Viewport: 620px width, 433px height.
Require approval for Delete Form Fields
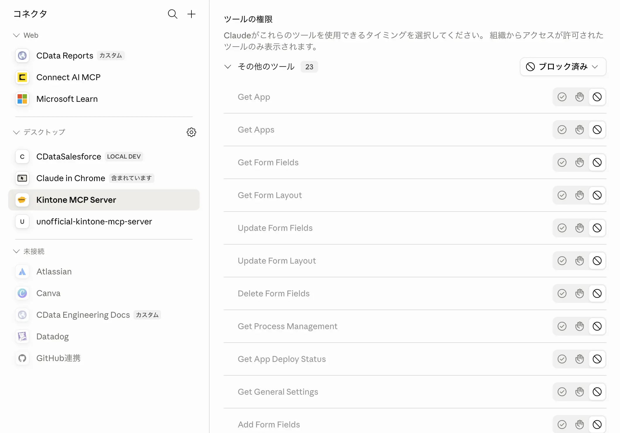580,293
